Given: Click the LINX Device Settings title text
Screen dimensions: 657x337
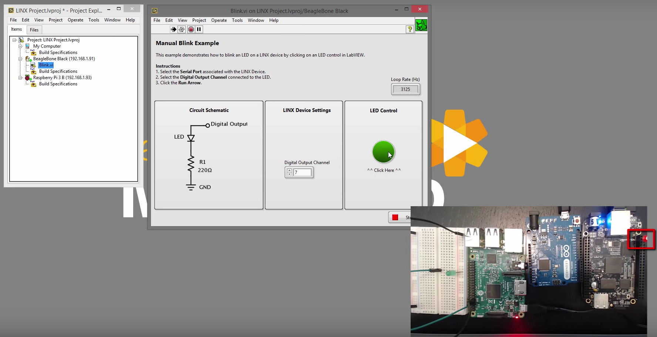Looking at the screenshot, I should click(307, 110).
